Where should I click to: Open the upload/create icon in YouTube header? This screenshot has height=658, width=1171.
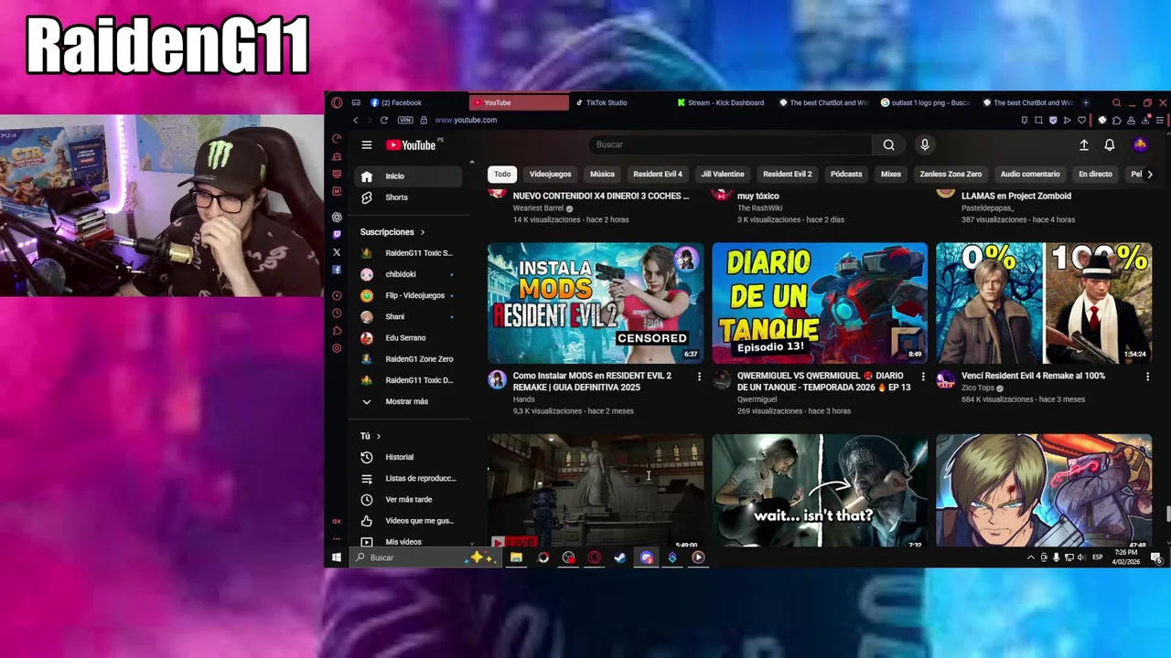[1084, 144]
